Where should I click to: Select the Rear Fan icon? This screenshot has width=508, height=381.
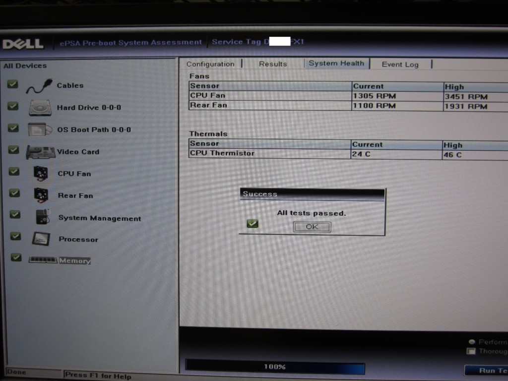41,195
